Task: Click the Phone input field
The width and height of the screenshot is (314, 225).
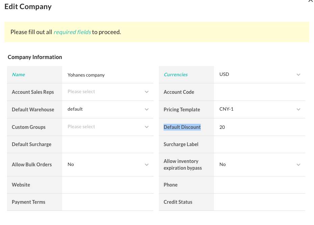Action: (x=259, y=185)
